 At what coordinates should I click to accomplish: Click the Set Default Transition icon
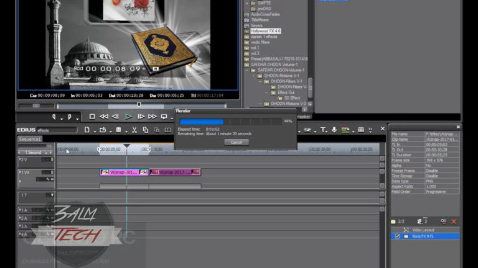coord(307,130)
